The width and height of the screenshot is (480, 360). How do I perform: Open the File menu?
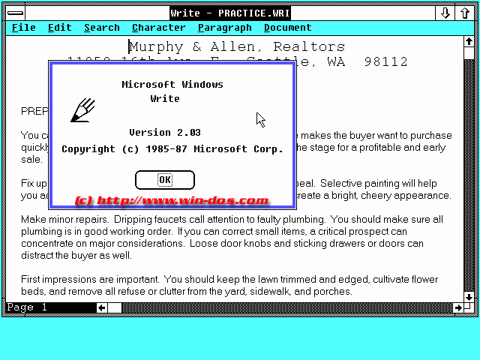coord(23,28)
